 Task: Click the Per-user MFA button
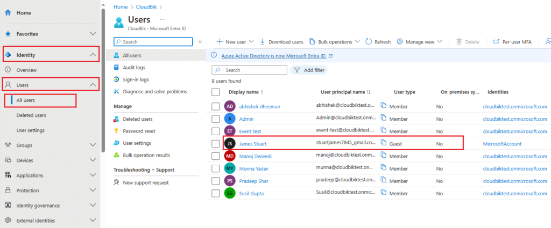pyautogui.click(x=512, y=42)
